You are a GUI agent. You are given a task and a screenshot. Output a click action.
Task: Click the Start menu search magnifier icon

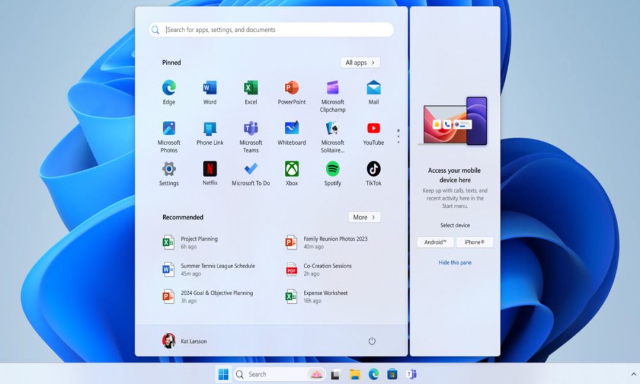[x=156, y=30]
